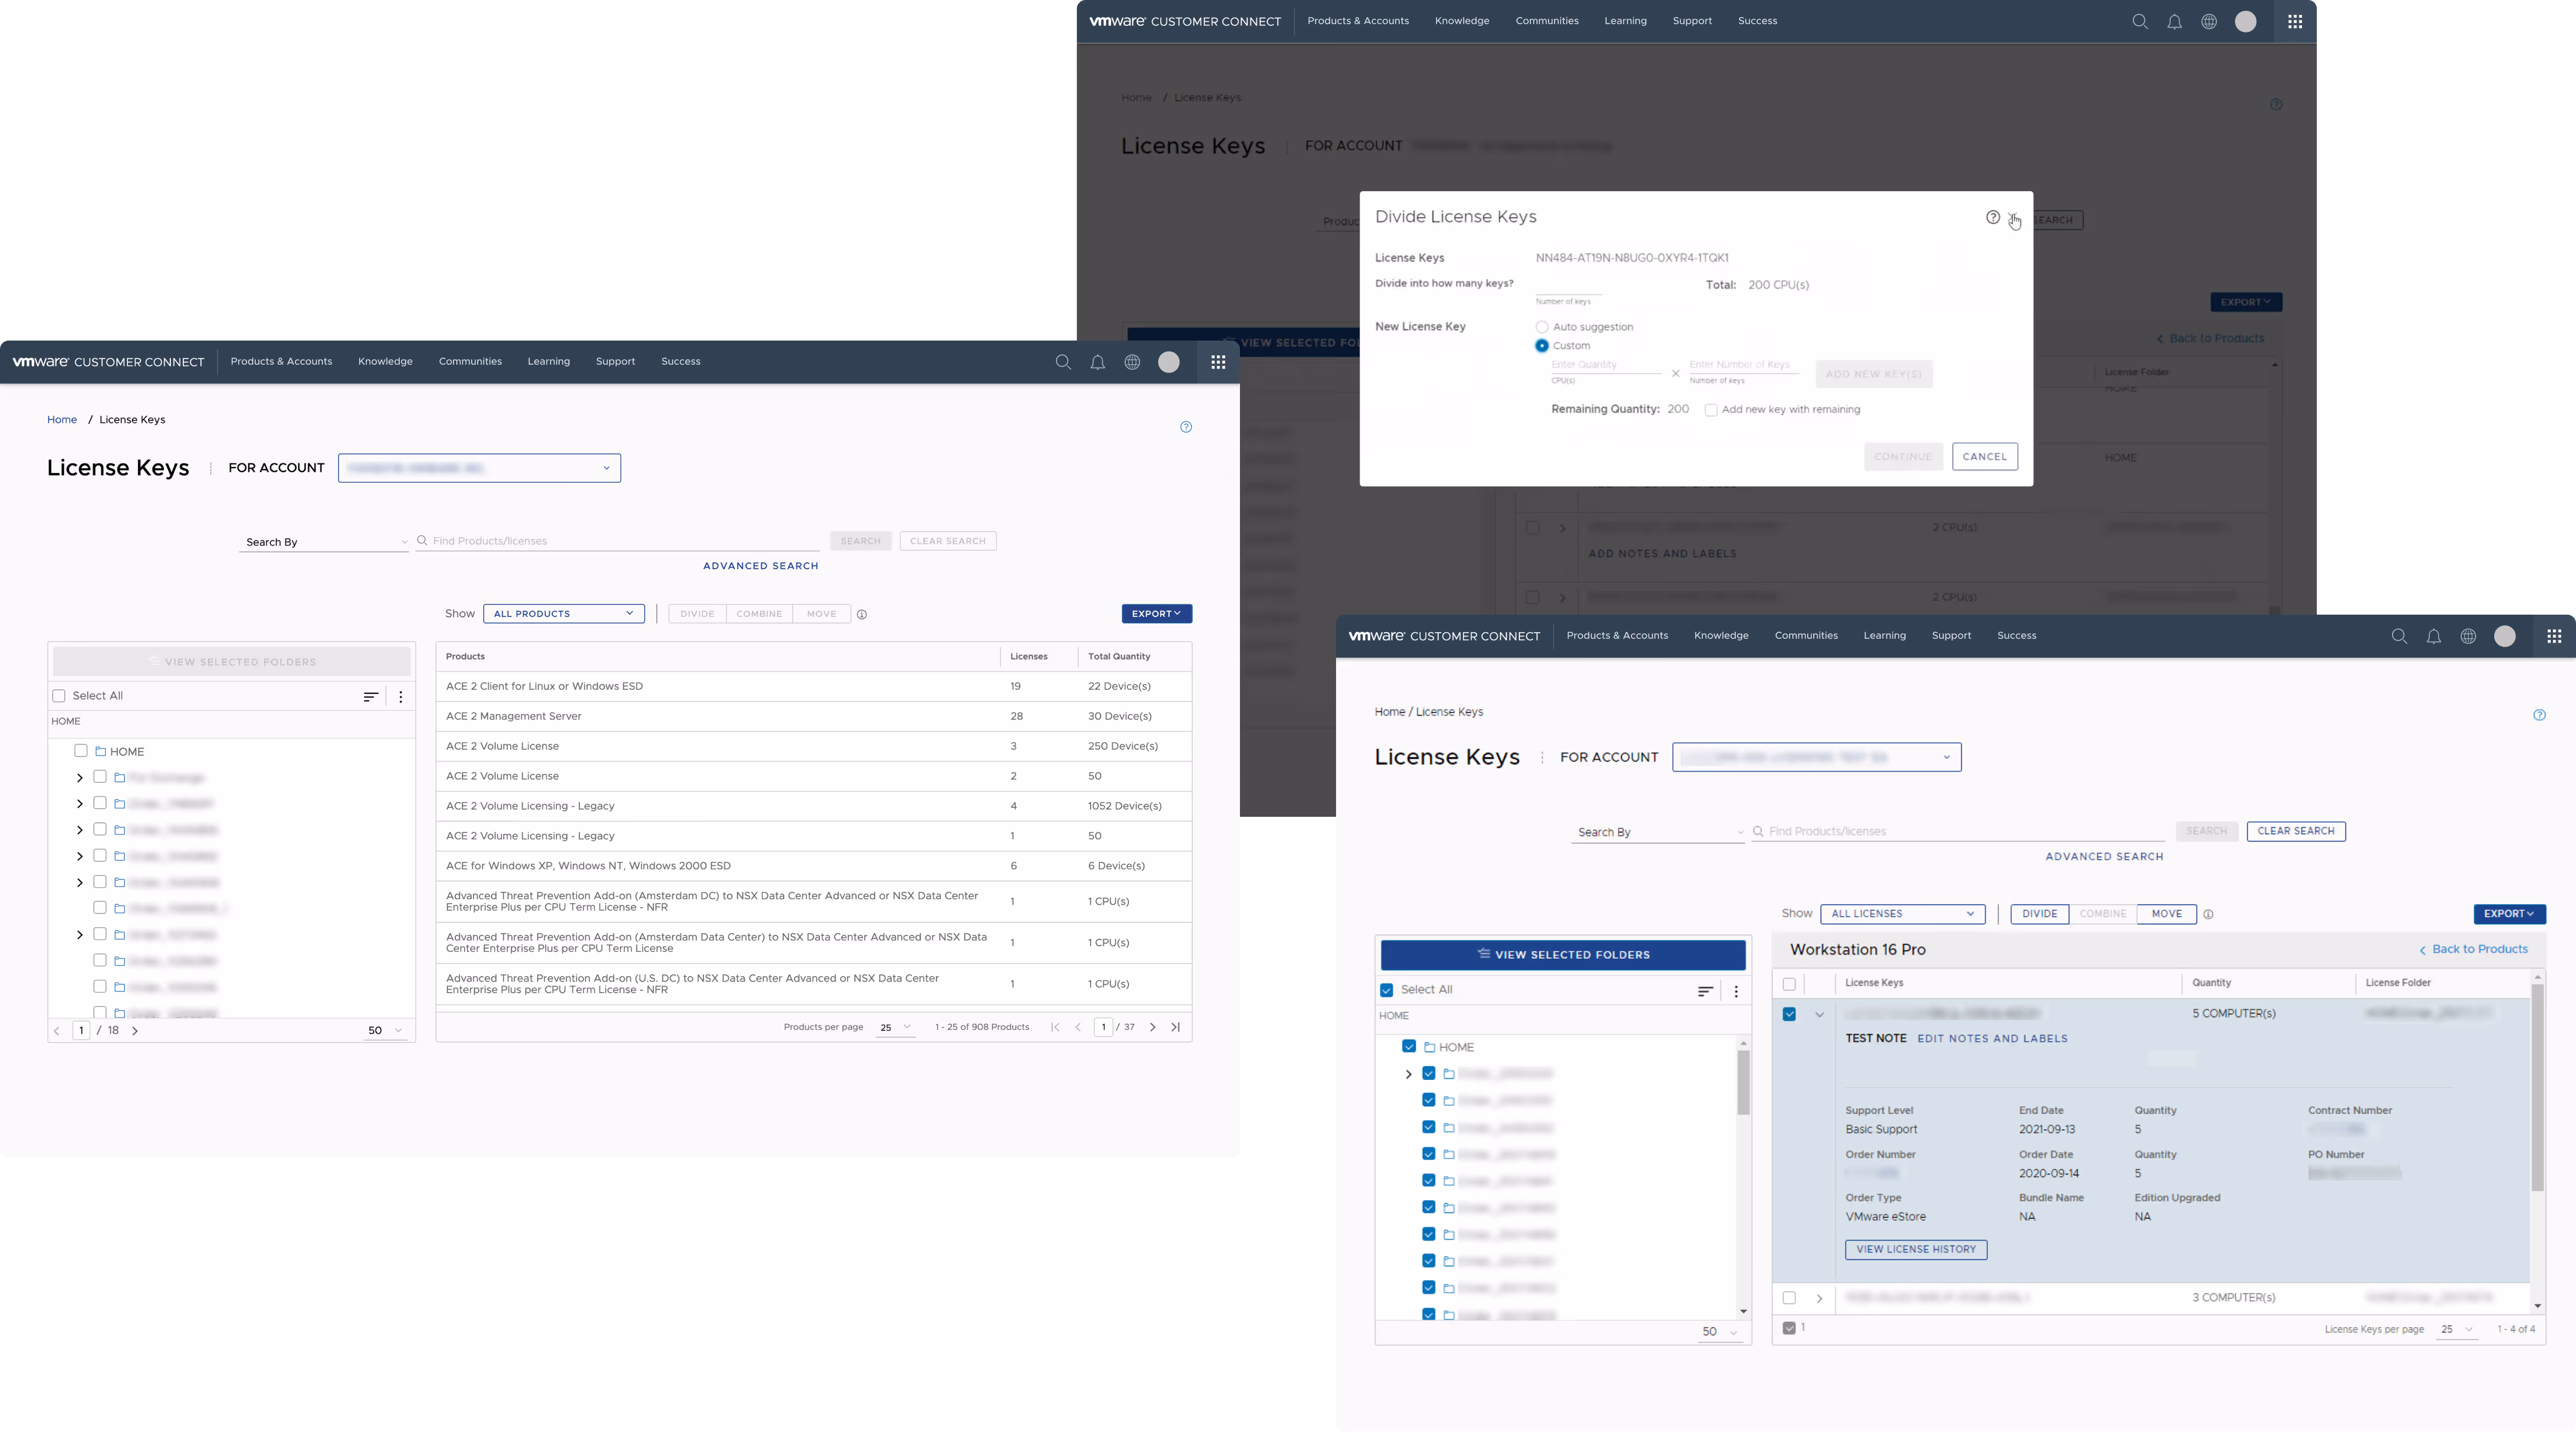Uncheck the HOME folder in the Workstation window
Viewport: 2576px width, 1432px height.
coord(1409,1047)
